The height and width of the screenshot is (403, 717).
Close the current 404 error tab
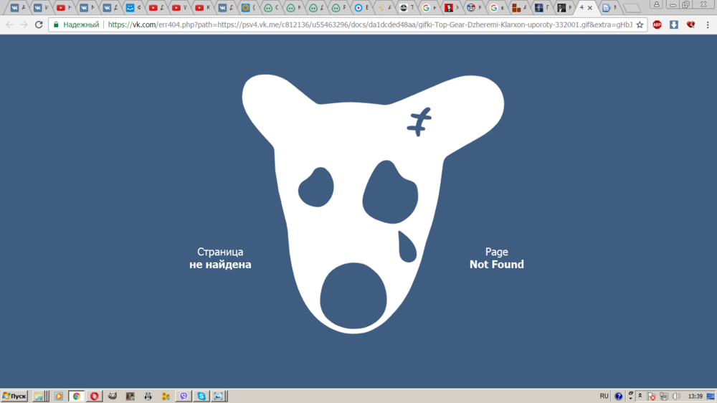click(590, 8)
